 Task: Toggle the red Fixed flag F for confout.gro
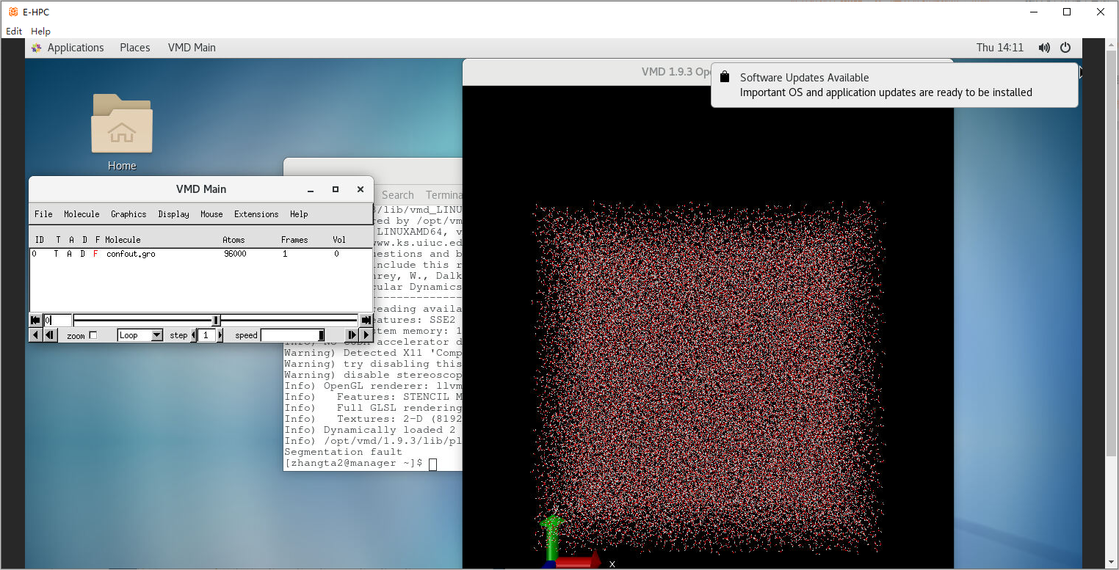95,254
